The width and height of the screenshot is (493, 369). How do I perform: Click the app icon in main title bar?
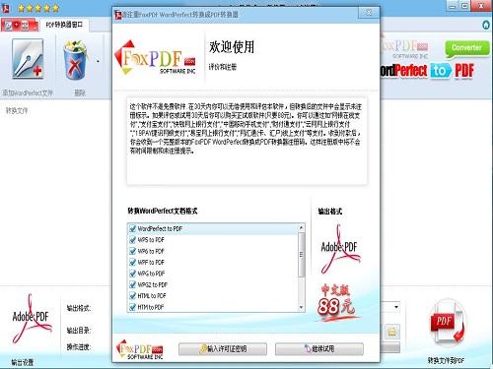6,8
